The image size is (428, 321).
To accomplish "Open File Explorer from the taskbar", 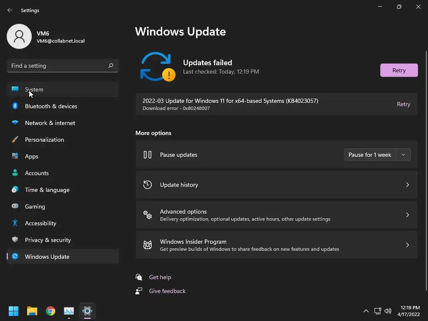I will tap(32, 311).
